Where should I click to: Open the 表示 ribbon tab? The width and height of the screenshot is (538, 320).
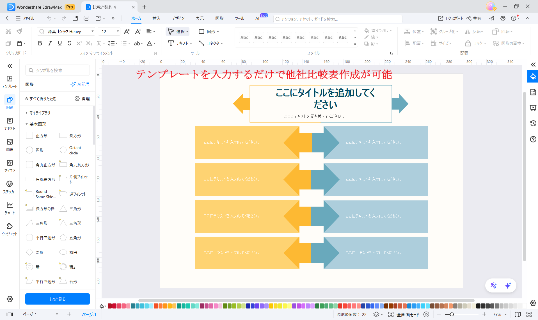(x=200, y=18)
